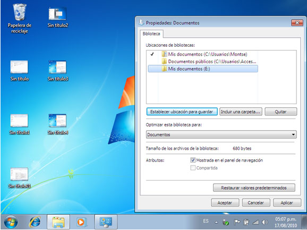Select the Sin título3 desktop file
The image size is (307, 230).
[57, 71]
